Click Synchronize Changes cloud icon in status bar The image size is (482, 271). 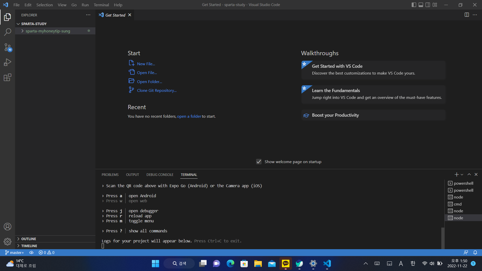coord(31,252)
